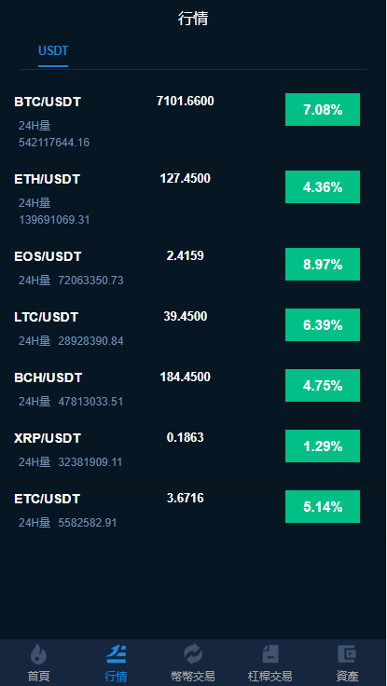387x686 pixels.
Task: Open the wallet assets icon
Action: click(347, 654)
